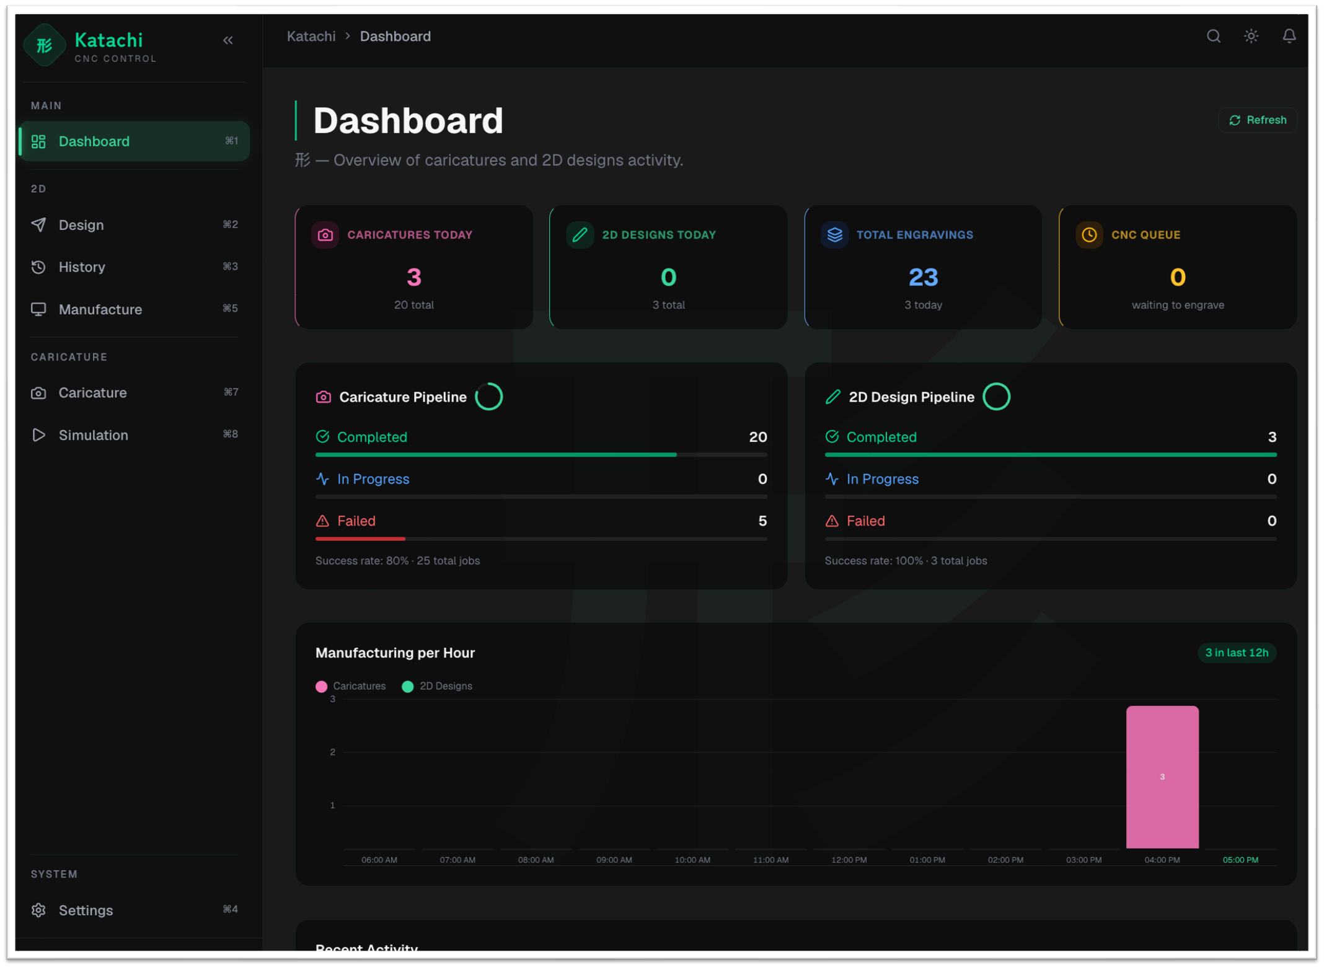Viewport: 1324px width, 968px height.
Task: Click 'Success rate: 80% · 25 total jobs'
Action: tap(397, 561)
